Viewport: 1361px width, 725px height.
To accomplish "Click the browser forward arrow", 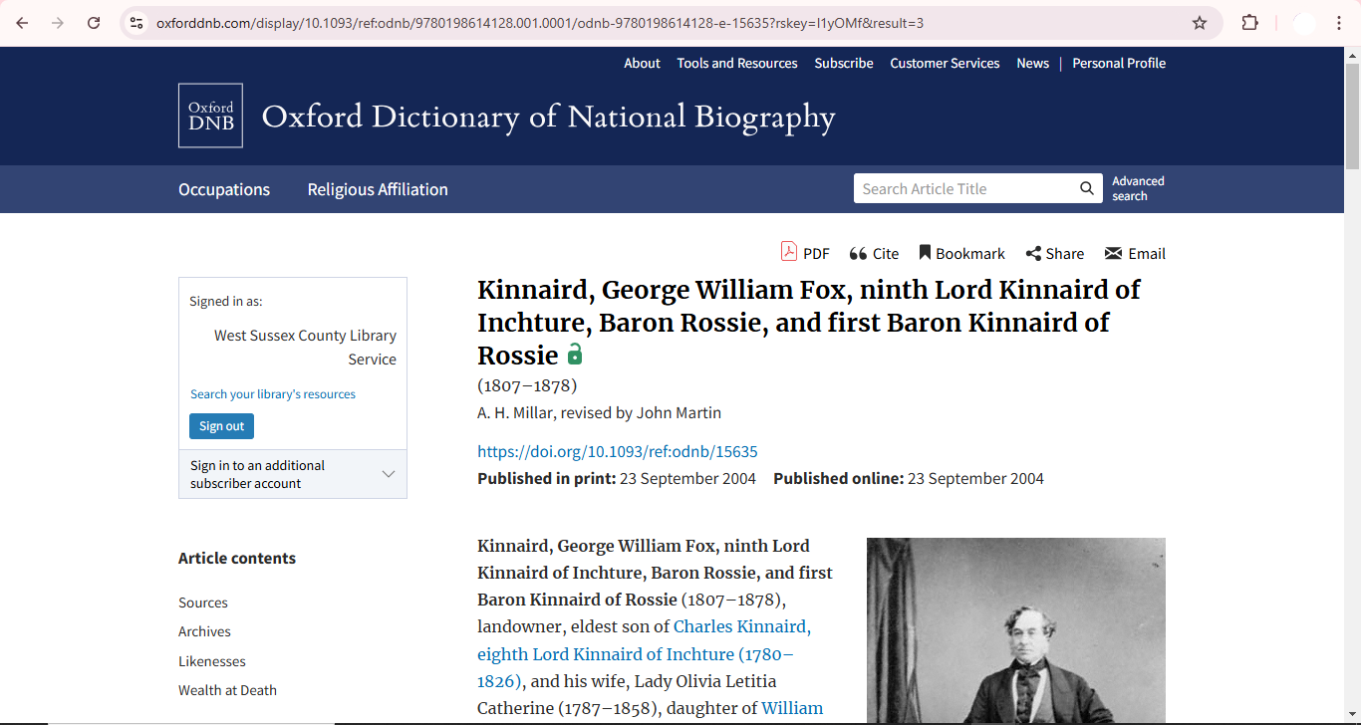I will (58, 23).
